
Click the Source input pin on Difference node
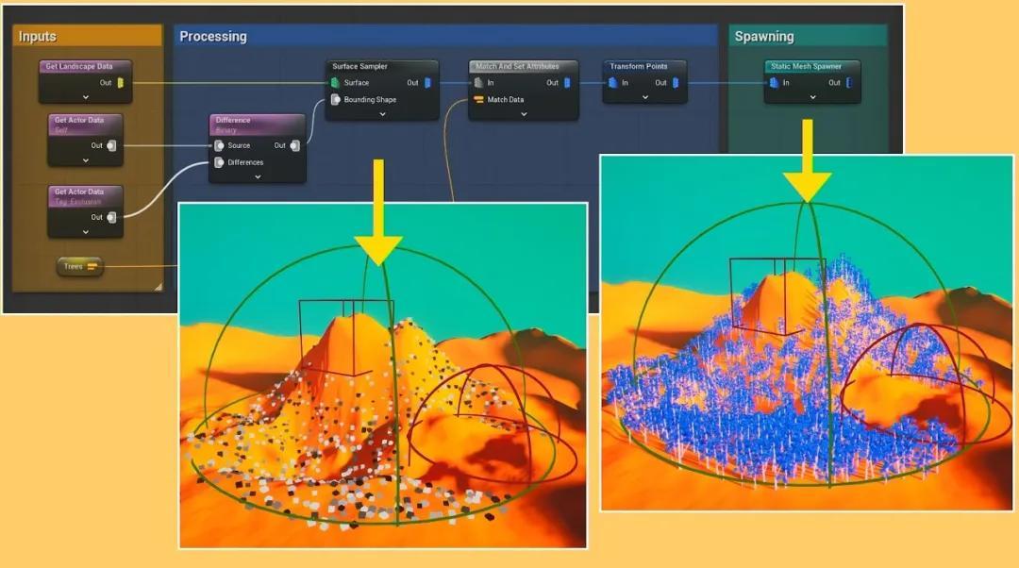point(219,145)
